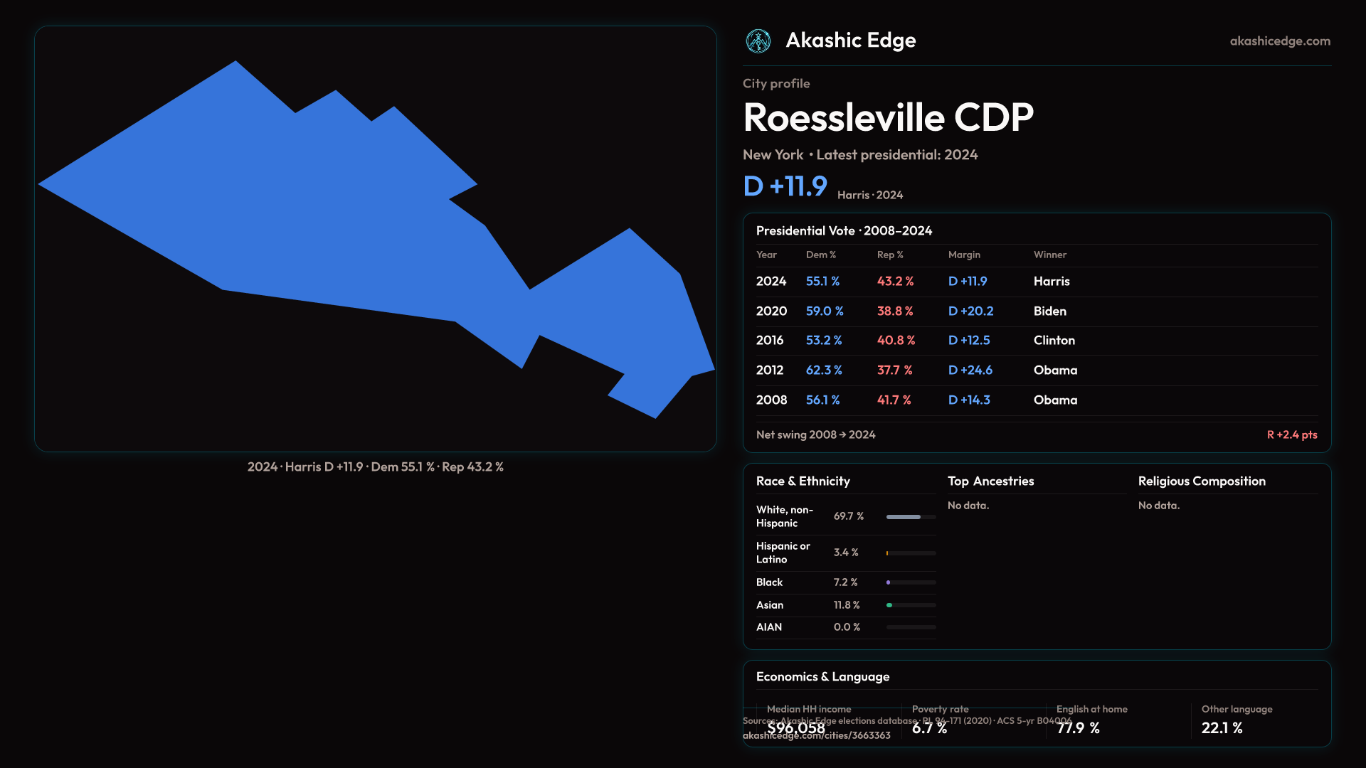
Task: Click the R +2.4 pts net swing
Action: pos(1291,434)
